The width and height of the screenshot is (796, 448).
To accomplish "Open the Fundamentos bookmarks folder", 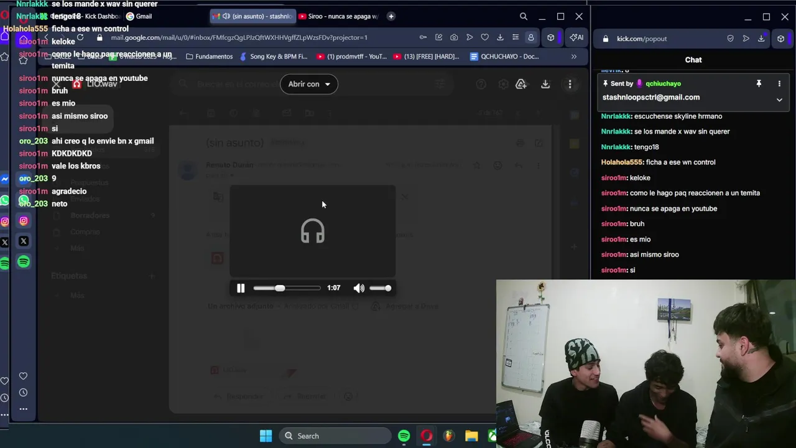I will click(209, 56).
